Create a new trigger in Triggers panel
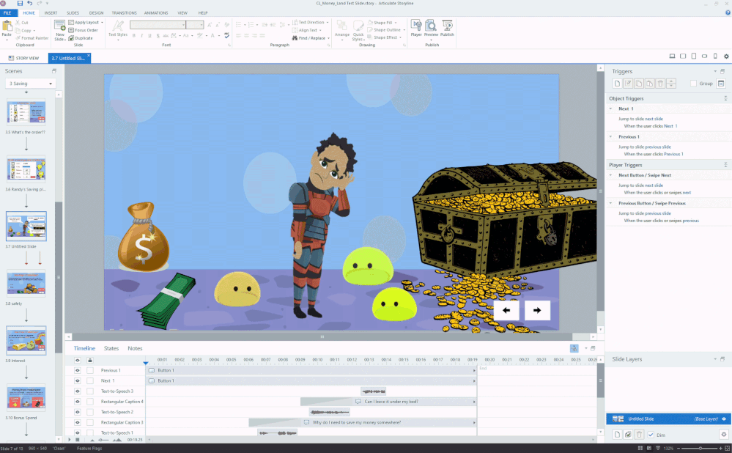 point(617,84)
